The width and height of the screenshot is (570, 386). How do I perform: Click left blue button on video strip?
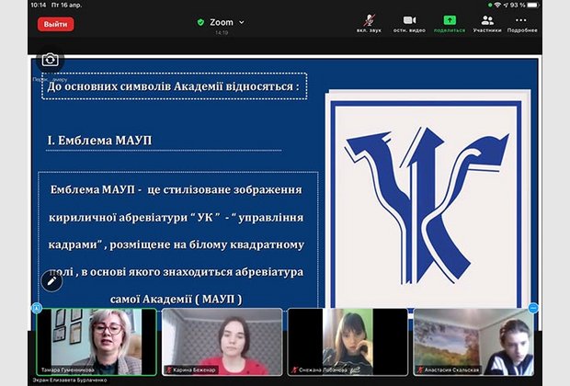(x=37, y=308)
